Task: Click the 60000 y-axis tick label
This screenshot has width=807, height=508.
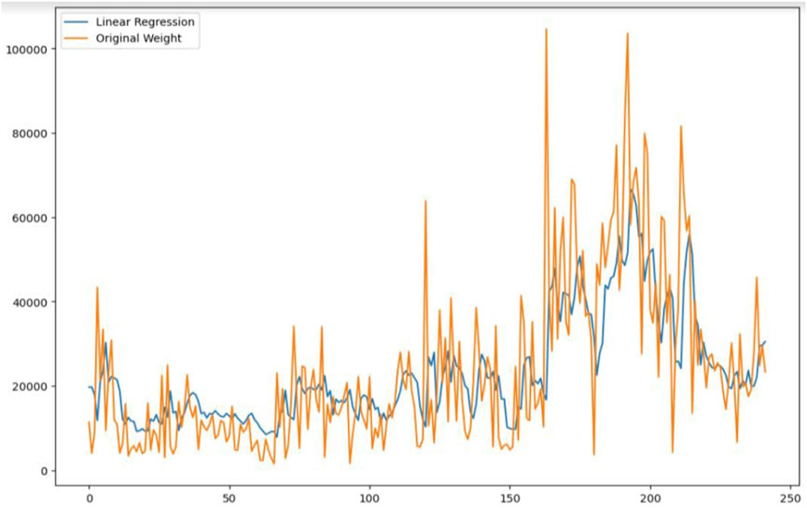Action: tap(30, 218)
